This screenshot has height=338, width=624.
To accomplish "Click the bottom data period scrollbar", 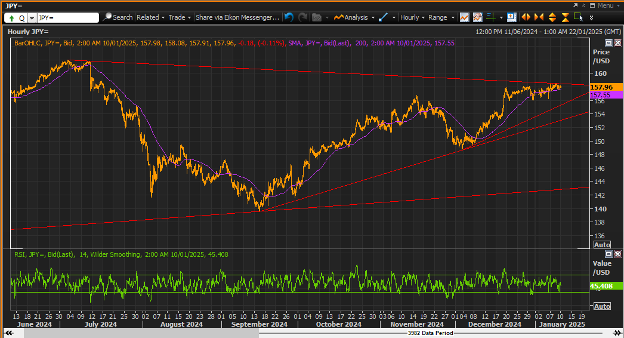I will coord(312,333).
